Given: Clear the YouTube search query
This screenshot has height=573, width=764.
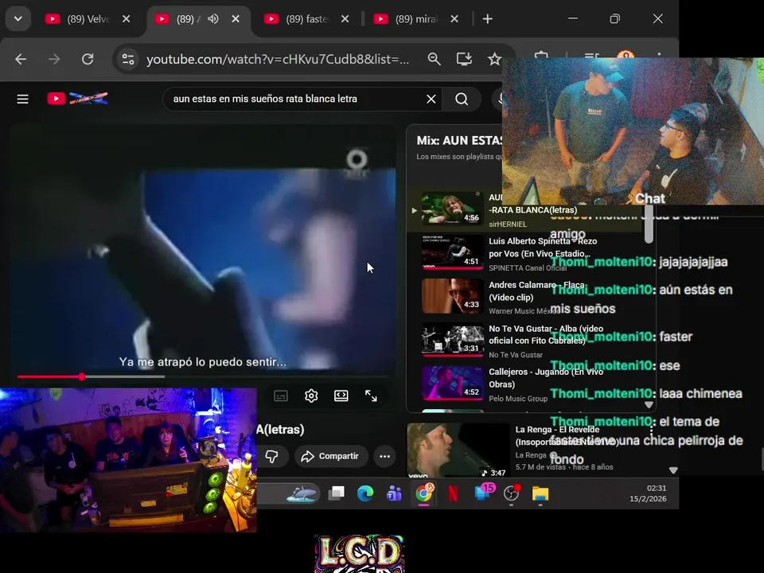Looking at the screenshot, I should [431, 99].
